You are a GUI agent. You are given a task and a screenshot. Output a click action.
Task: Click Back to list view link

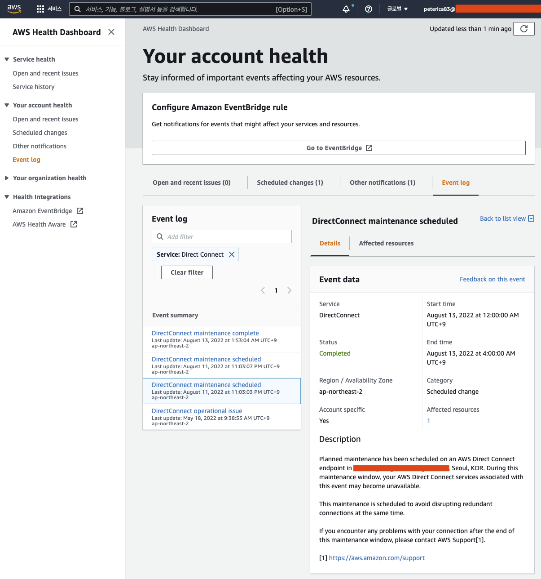coord(503,218)
